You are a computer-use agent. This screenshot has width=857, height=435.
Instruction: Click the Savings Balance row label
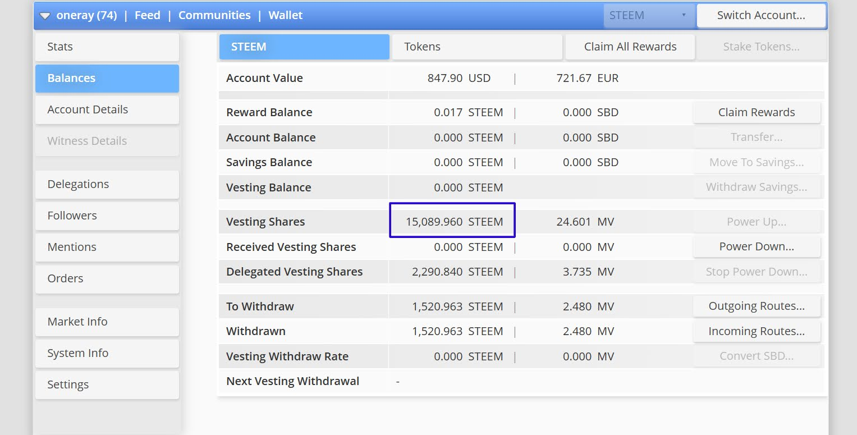pyautogui.click(x=269, y=162)
